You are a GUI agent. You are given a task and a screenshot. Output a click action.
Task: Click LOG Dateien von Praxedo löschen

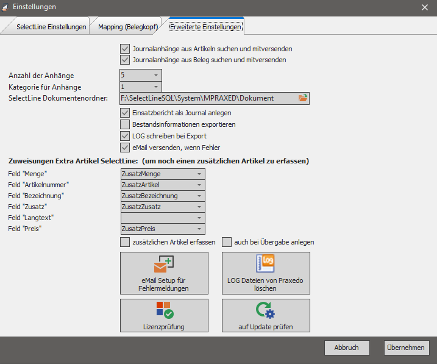(266, 273)
